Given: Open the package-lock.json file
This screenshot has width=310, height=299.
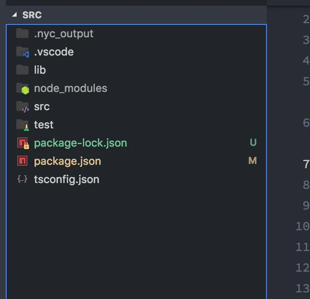Looking at the screenshot, I should 80,143.
